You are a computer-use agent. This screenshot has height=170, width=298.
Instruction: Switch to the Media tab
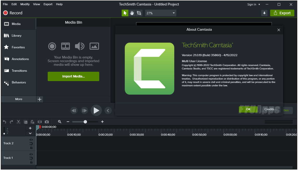pos(18,24)
